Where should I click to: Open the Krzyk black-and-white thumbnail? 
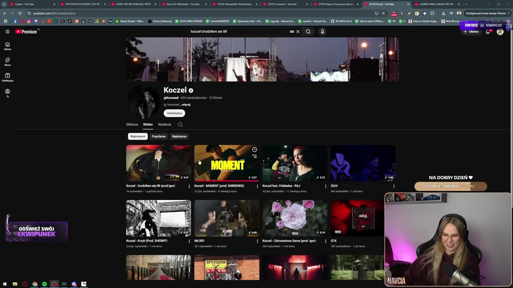(x=159, y=218)
